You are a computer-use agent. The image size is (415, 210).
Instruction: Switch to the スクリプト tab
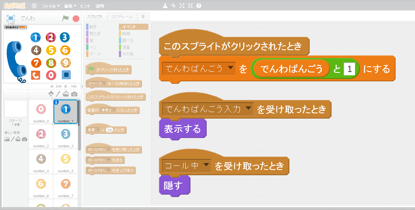tap(95, 17)
